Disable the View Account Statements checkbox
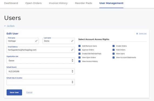 pos(114,57)
